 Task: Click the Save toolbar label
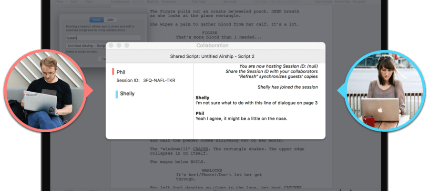point(89,1)
